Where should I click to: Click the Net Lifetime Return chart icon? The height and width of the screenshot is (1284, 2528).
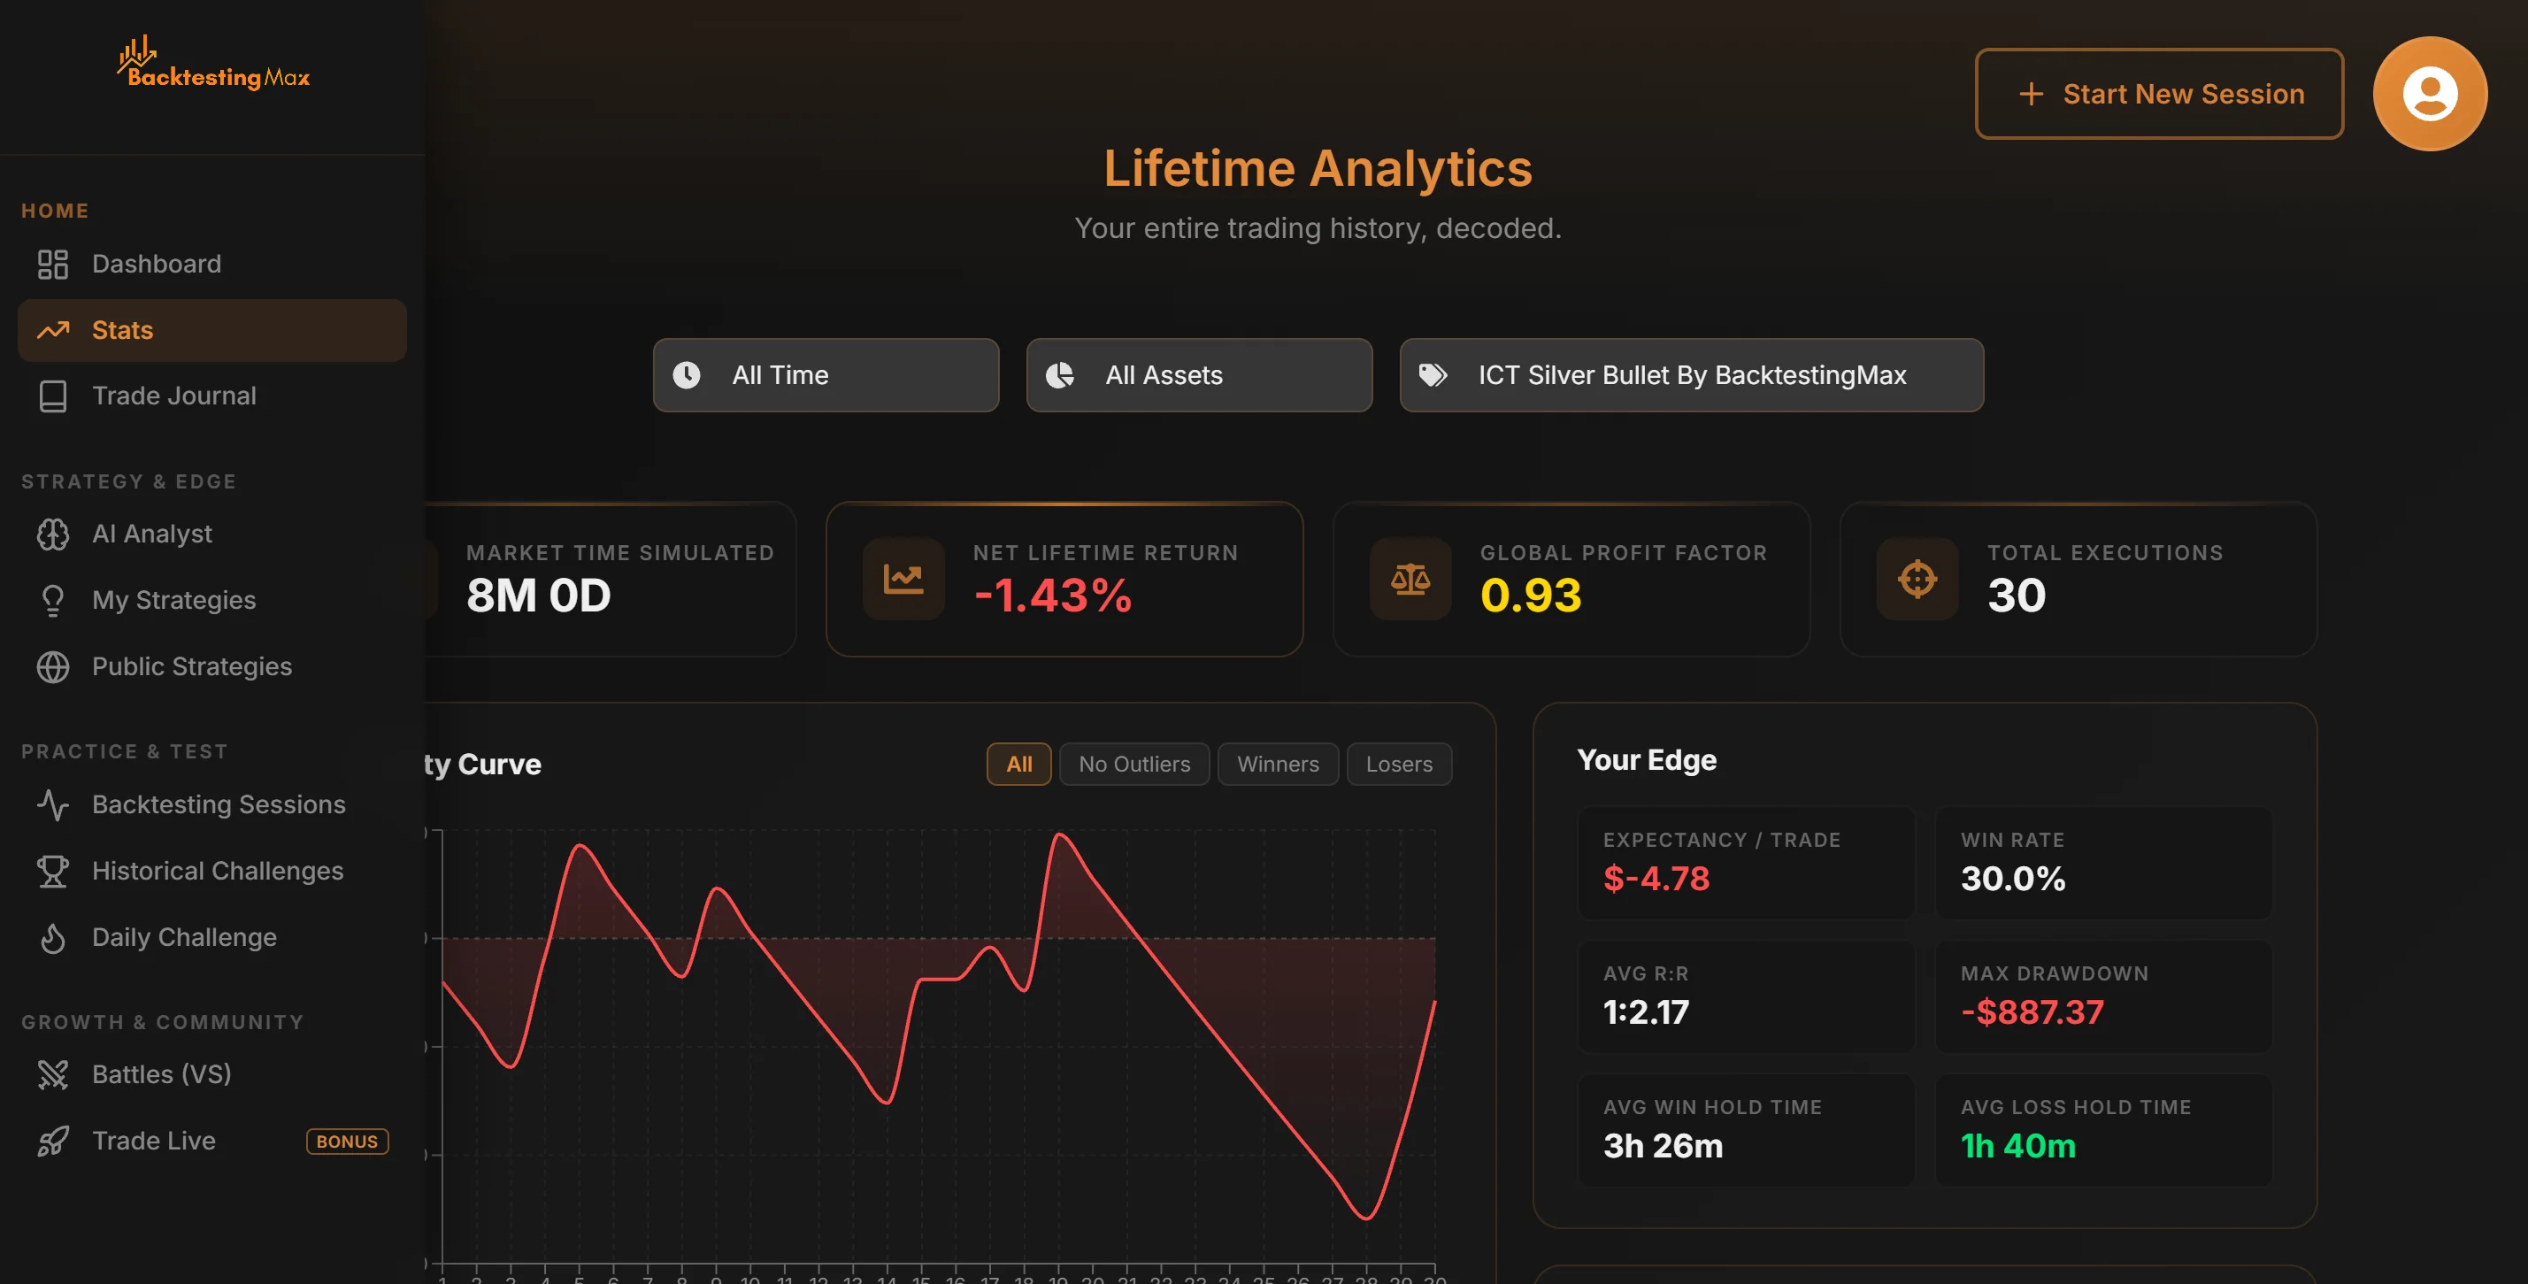click(x=903, y=580)
